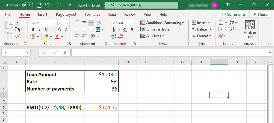Image resolution: width=274 pixels, height=123 pixels.
Task: Open the Font size dropdown
Action: 68,23
